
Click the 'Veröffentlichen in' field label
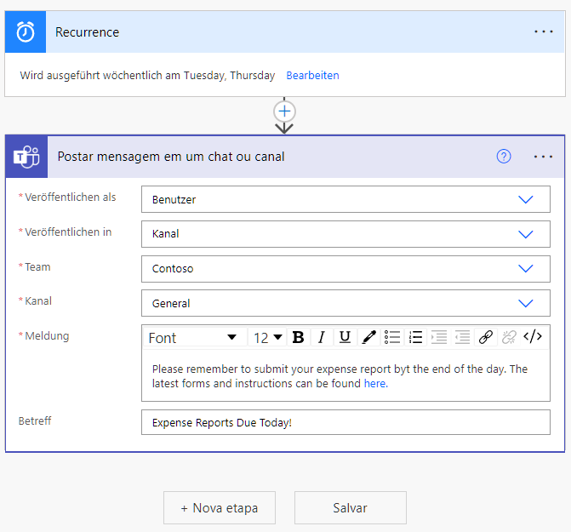(68, 232)
